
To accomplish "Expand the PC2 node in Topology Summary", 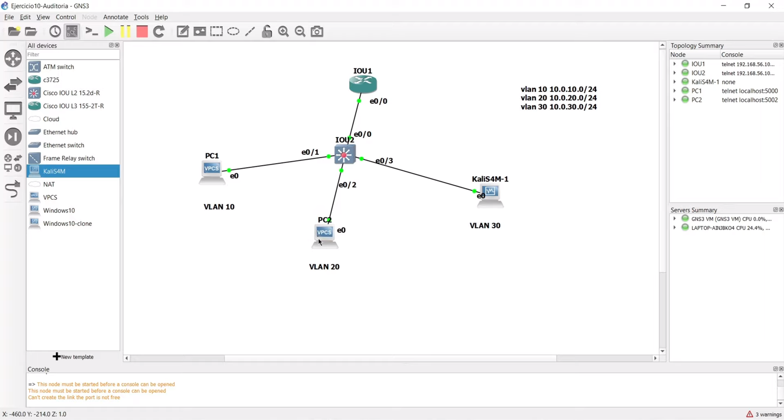I will pyautogui.click(x=675, y=100).
